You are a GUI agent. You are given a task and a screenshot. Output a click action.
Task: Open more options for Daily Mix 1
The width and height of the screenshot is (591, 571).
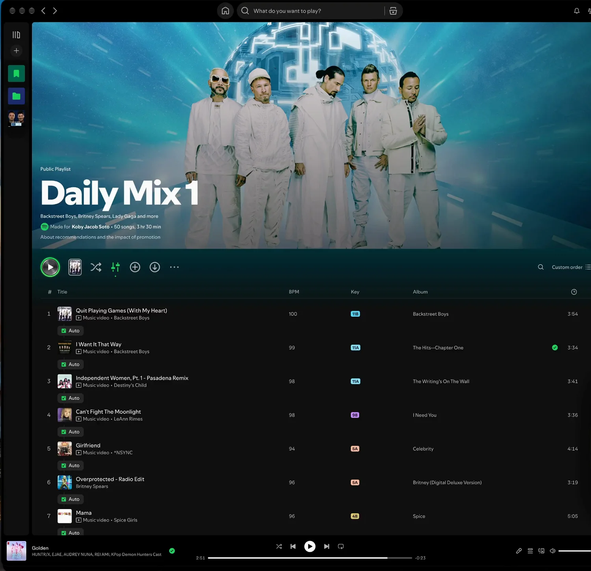click(x=174, y=267)
